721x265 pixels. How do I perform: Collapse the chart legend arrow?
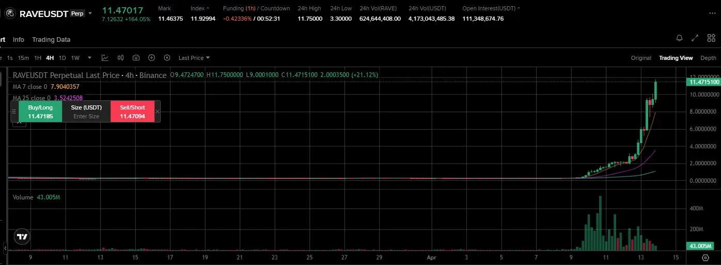(19, 122)
